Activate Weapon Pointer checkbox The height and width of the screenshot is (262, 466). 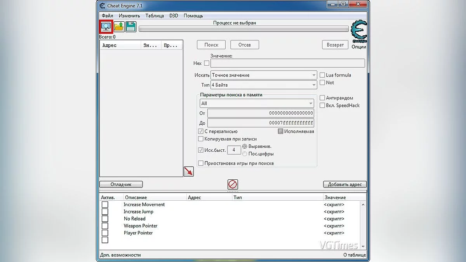[x=105, y=226]
